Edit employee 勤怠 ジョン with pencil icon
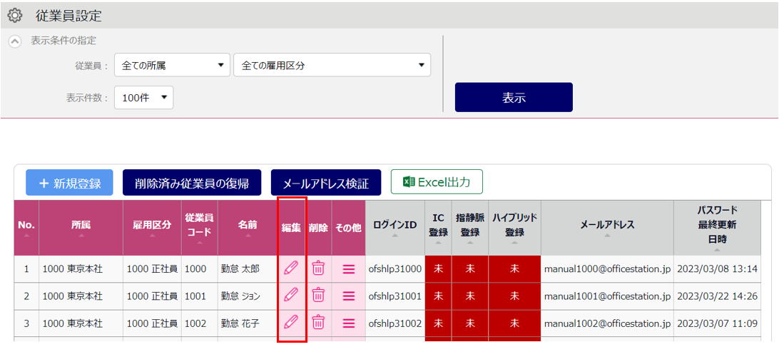This screenshot has width=779, height=347. point(291,296)
